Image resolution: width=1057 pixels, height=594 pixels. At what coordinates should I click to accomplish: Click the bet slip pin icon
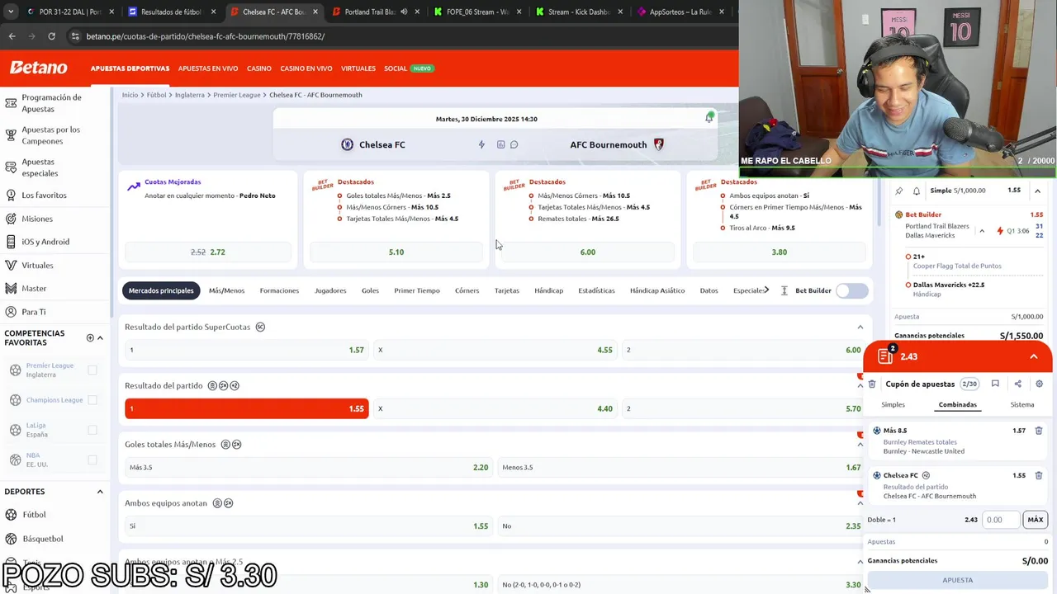click(x=899, y=191)
